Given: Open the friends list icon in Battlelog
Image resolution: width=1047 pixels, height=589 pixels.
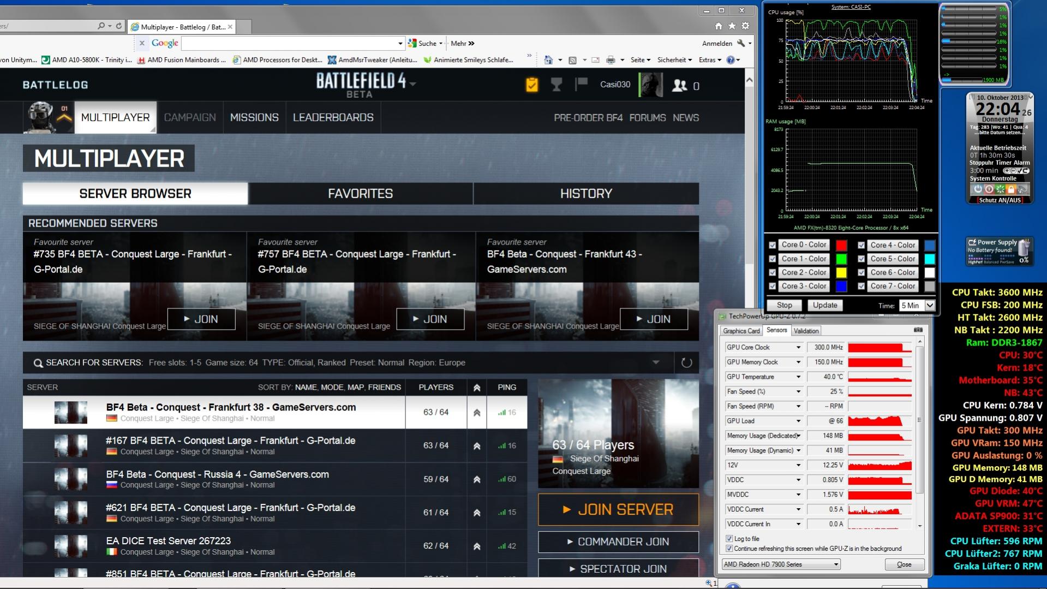Looking at the screenshot, I should click(680, 85).
